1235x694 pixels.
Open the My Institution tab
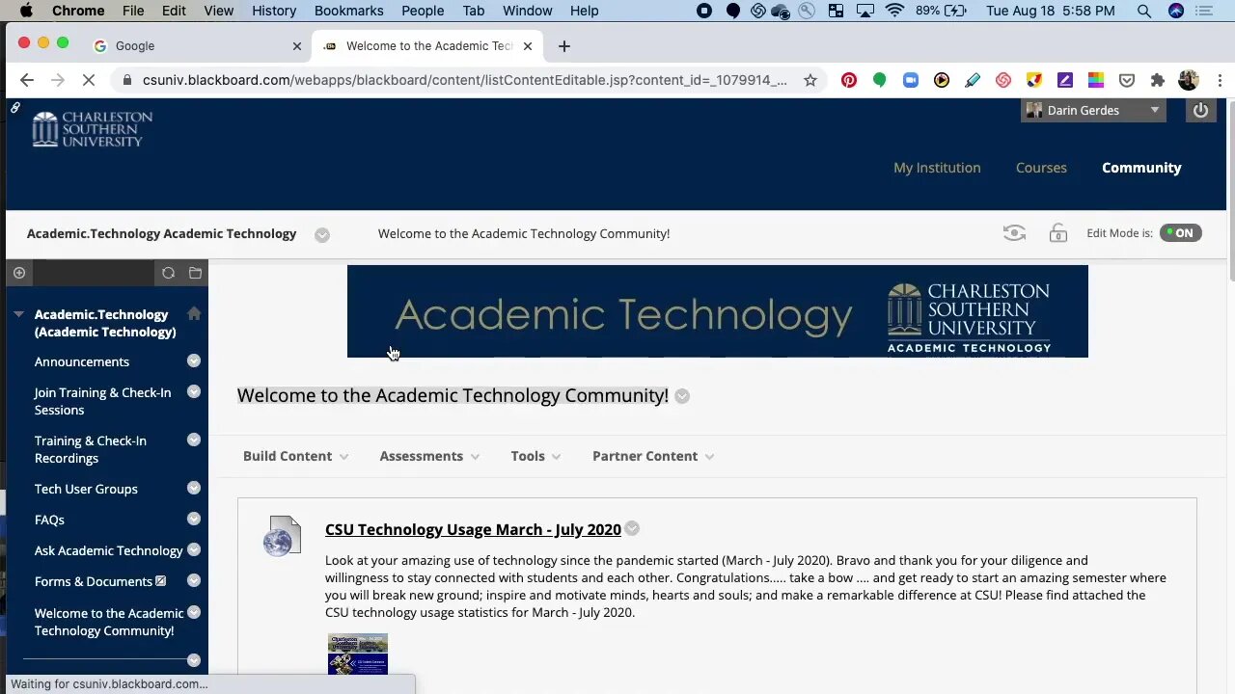(937, 168)
